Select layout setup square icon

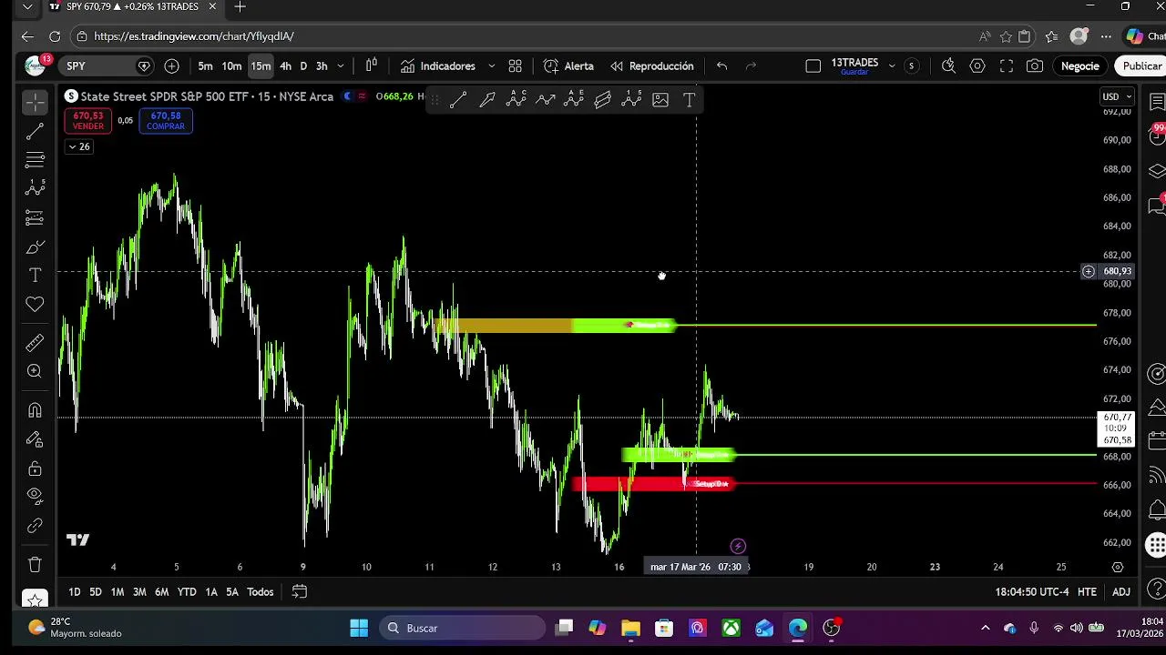click(813, 65)
